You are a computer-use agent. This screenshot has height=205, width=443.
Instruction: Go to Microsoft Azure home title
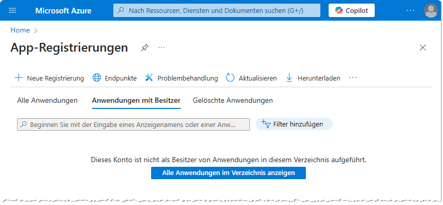pos(63,11)
